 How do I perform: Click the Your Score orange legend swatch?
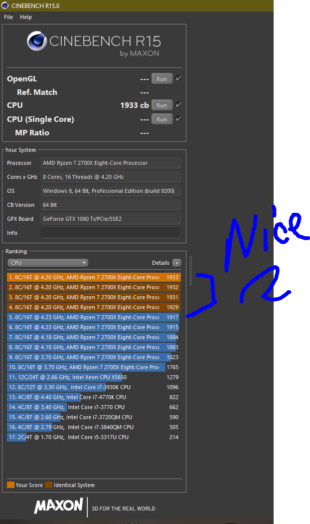tap(10, 485)
